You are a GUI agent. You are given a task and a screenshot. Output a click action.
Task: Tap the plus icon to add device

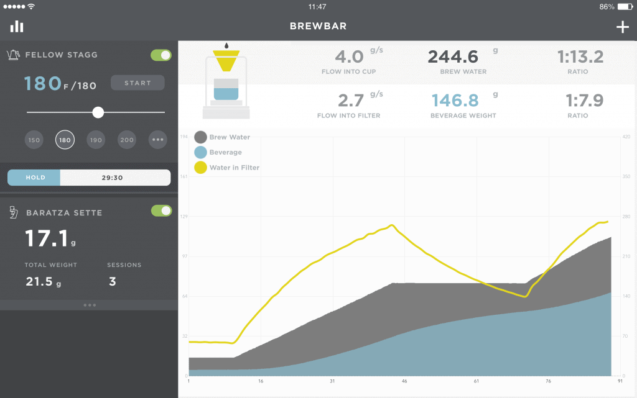(x=622, y=27)
